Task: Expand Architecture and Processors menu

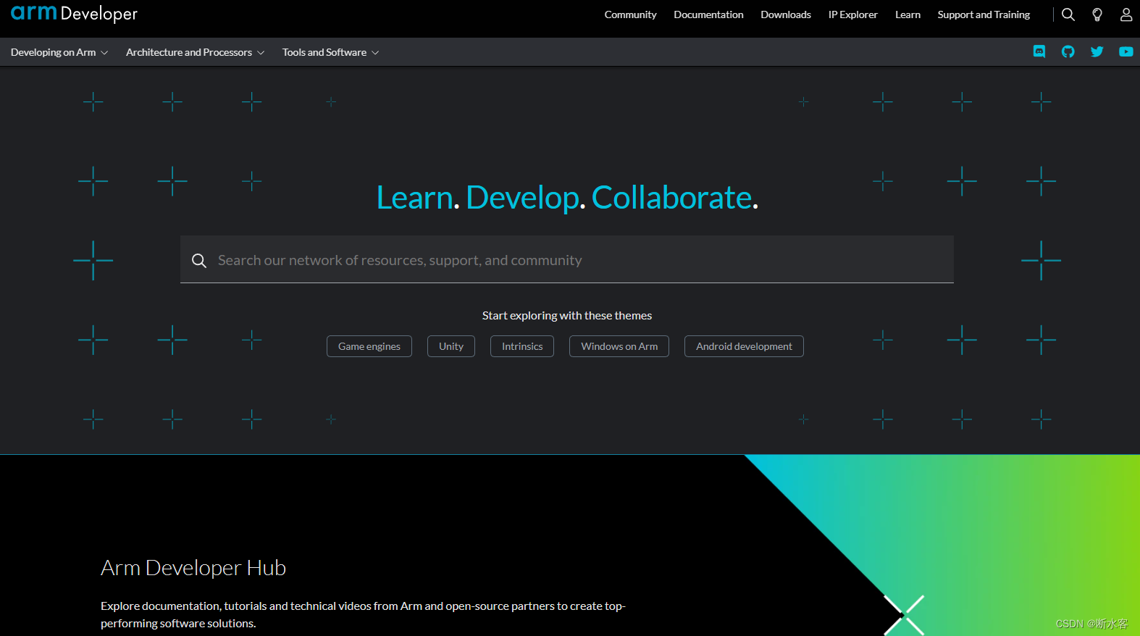Action: pos(195,52)
